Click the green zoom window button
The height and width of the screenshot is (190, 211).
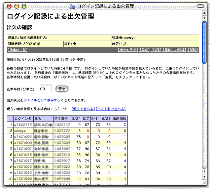pos(24,6)
